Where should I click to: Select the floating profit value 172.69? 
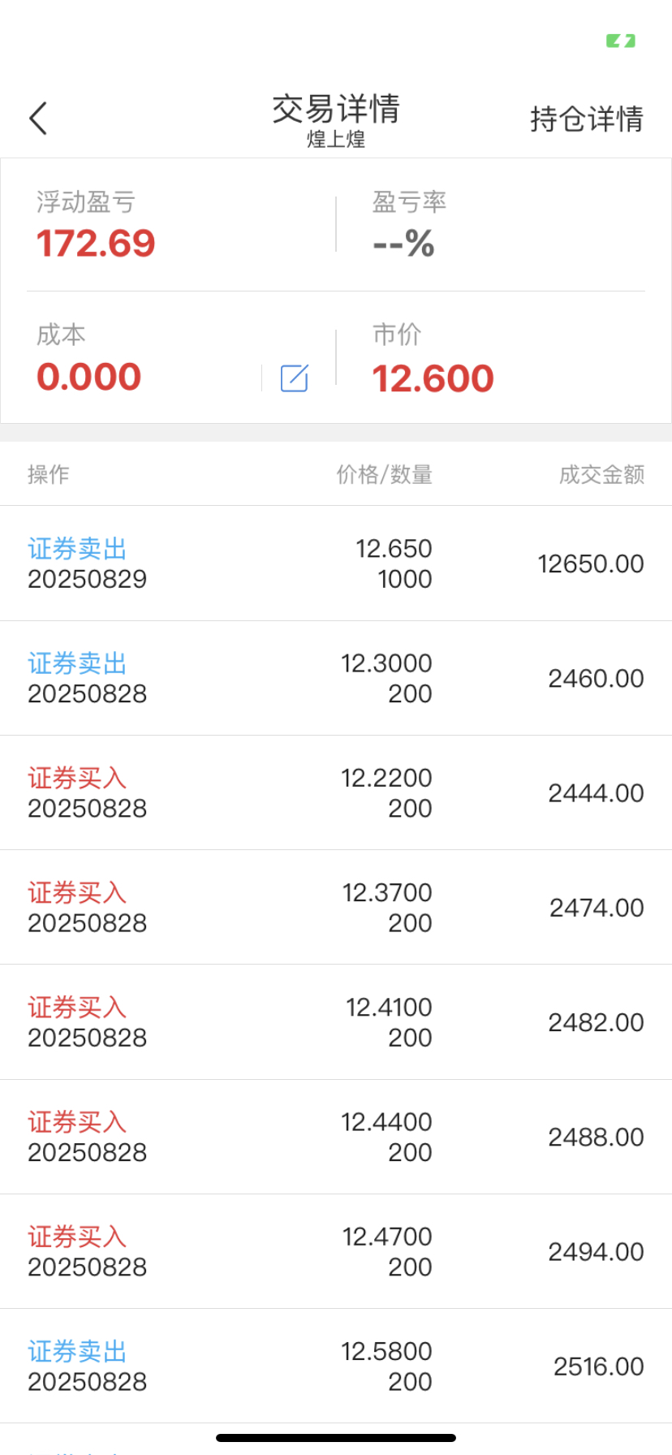96,244
